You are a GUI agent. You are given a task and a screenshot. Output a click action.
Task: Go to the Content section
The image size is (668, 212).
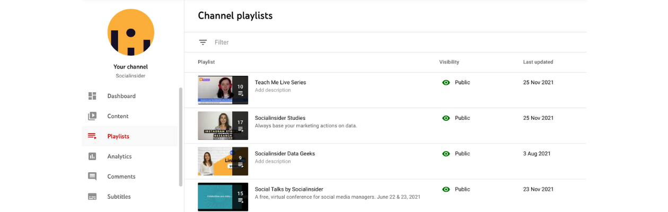click(130, 116)
